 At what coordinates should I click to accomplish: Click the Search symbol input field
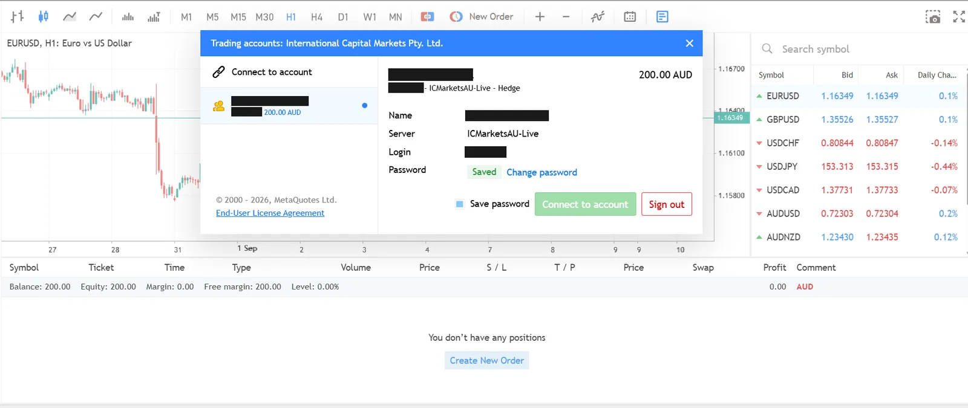pyautogui.click(x=859, y=49)
